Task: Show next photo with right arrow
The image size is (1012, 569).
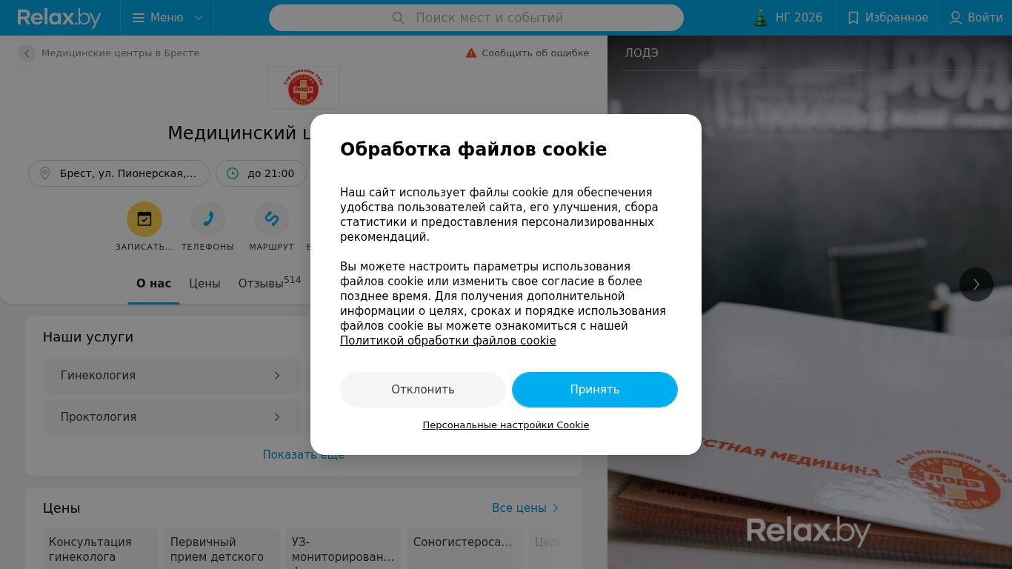Action: coord(976,284)
